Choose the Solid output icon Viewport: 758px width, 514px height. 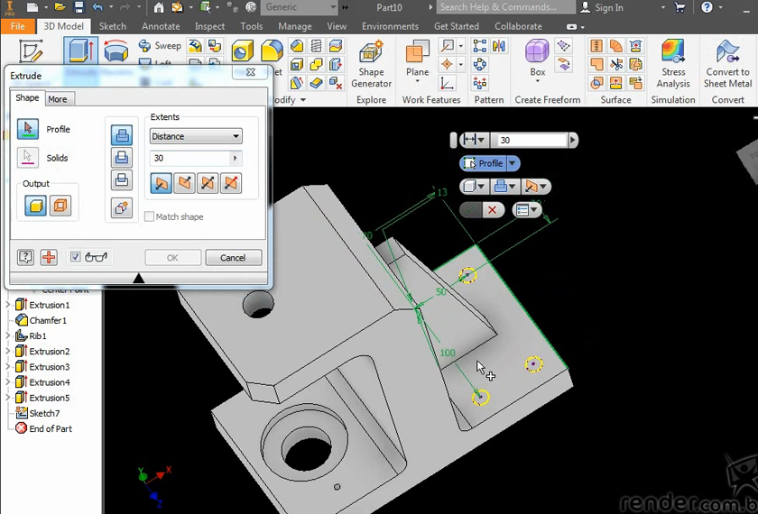pos(35,206)
